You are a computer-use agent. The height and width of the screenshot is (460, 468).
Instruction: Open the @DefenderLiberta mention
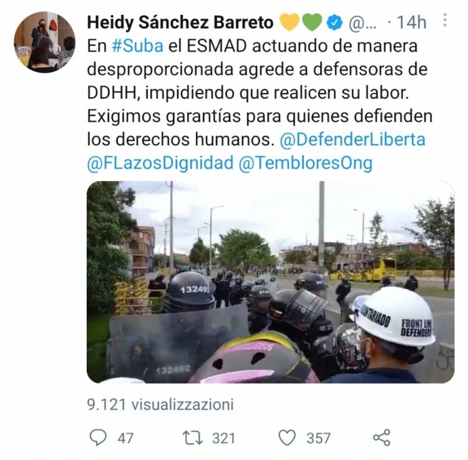tap(353, 139)
